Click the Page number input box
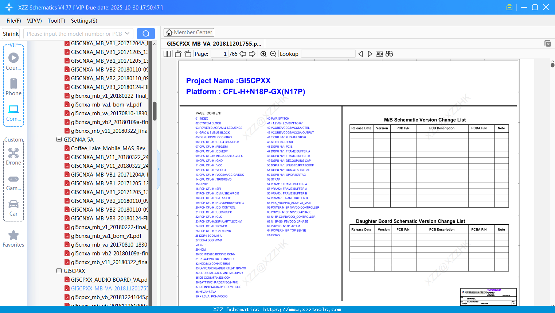The image size is (555, 313). pyautogui.click(x=220, y=54)
